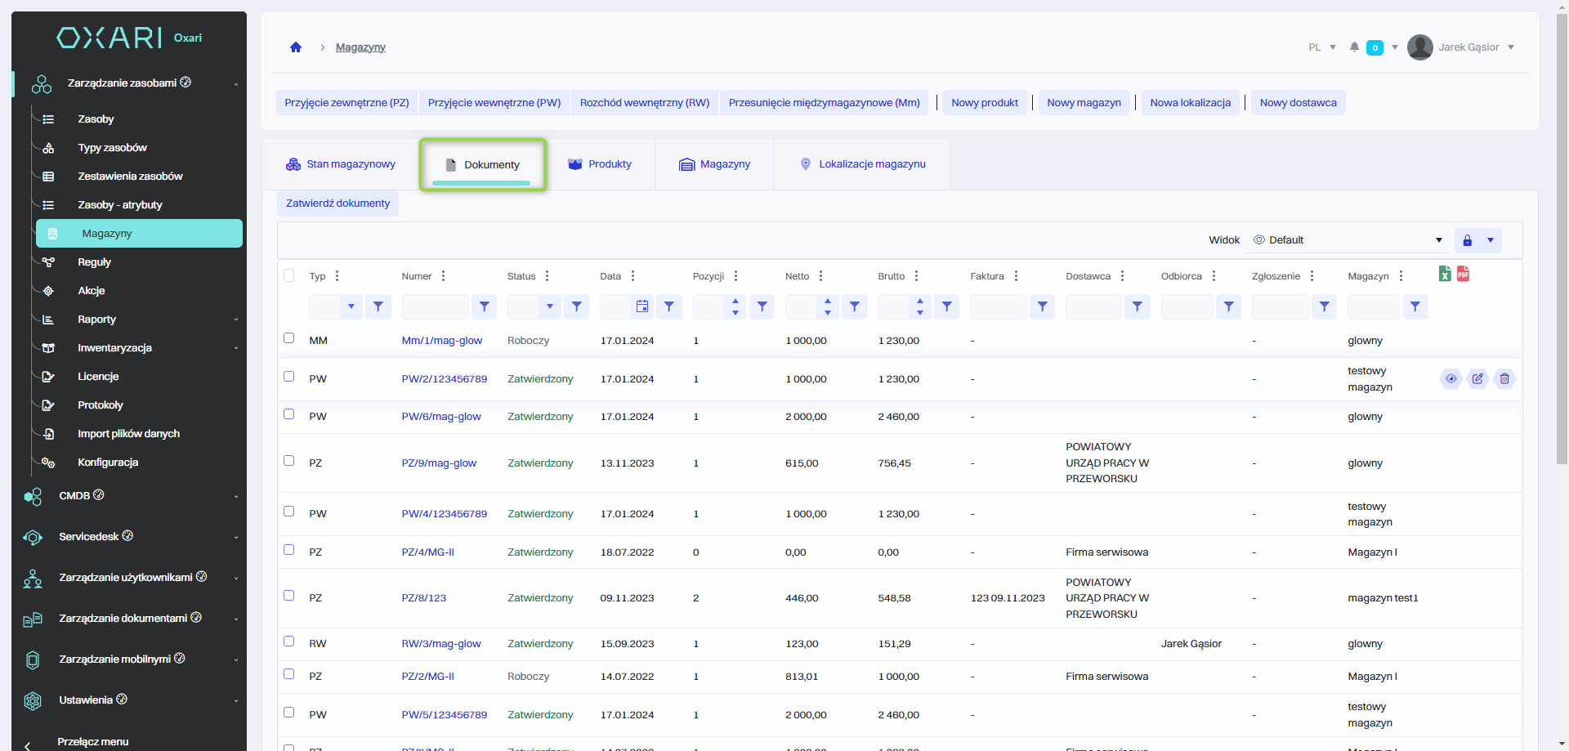This screenshot has width=1569, height=751.
Task: Click the Zatwierdź dokumenty button
Action: click(337, 203)
